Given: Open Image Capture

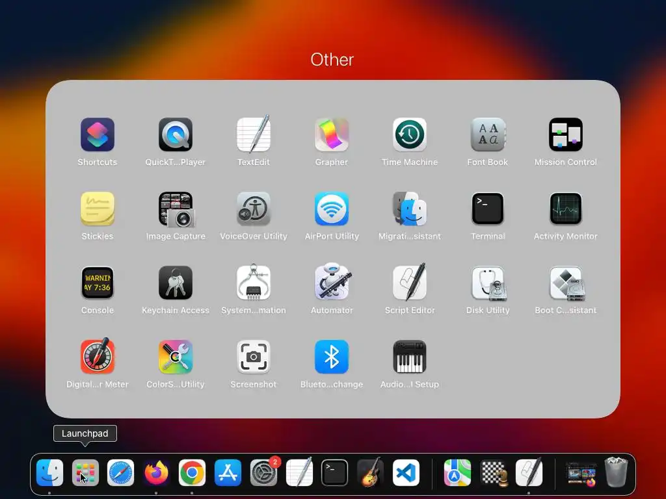Looking at the screenshot, I should 176,209.
